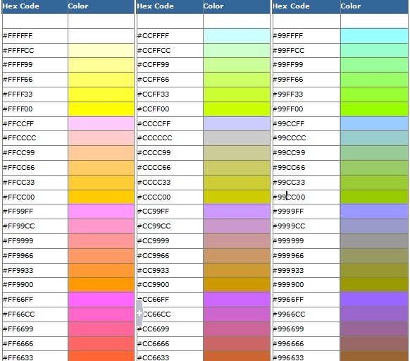Click the #FFFFFF hex code text
This screenshot has width=410, height=361.
(18, 35)
